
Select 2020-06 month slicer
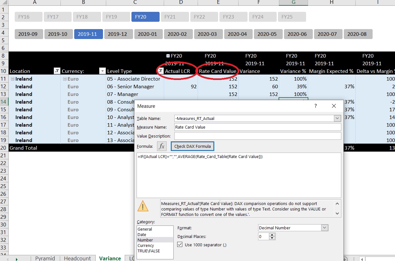[298, 34]
